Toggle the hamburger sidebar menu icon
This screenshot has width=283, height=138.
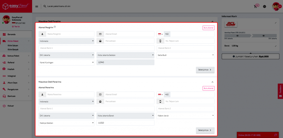pos(37,6)
